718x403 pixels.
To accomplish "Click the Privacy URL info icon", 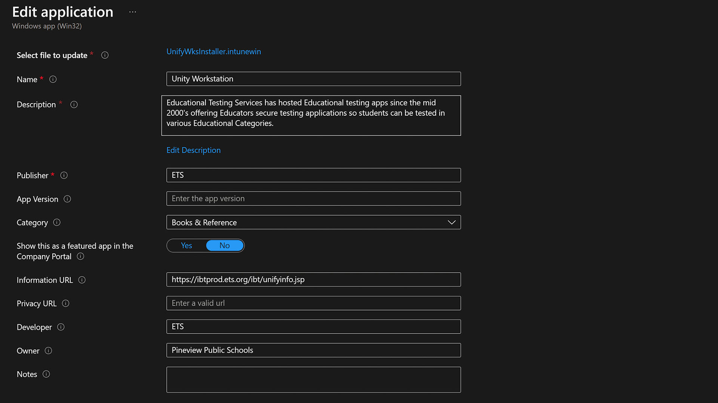I will click(x=65, y=303).
